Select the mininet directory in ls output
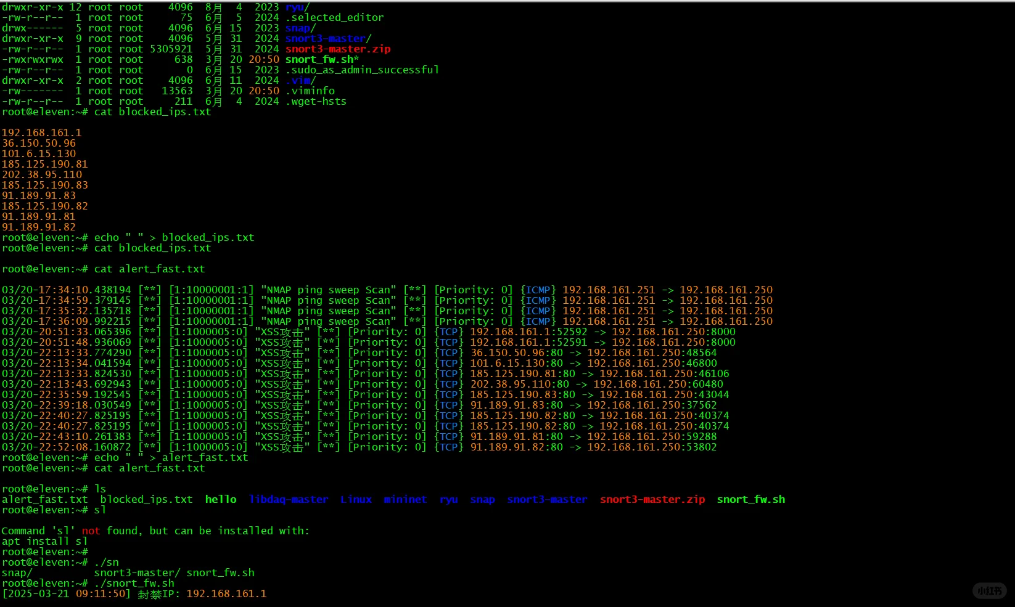 (x=405, y=499)
